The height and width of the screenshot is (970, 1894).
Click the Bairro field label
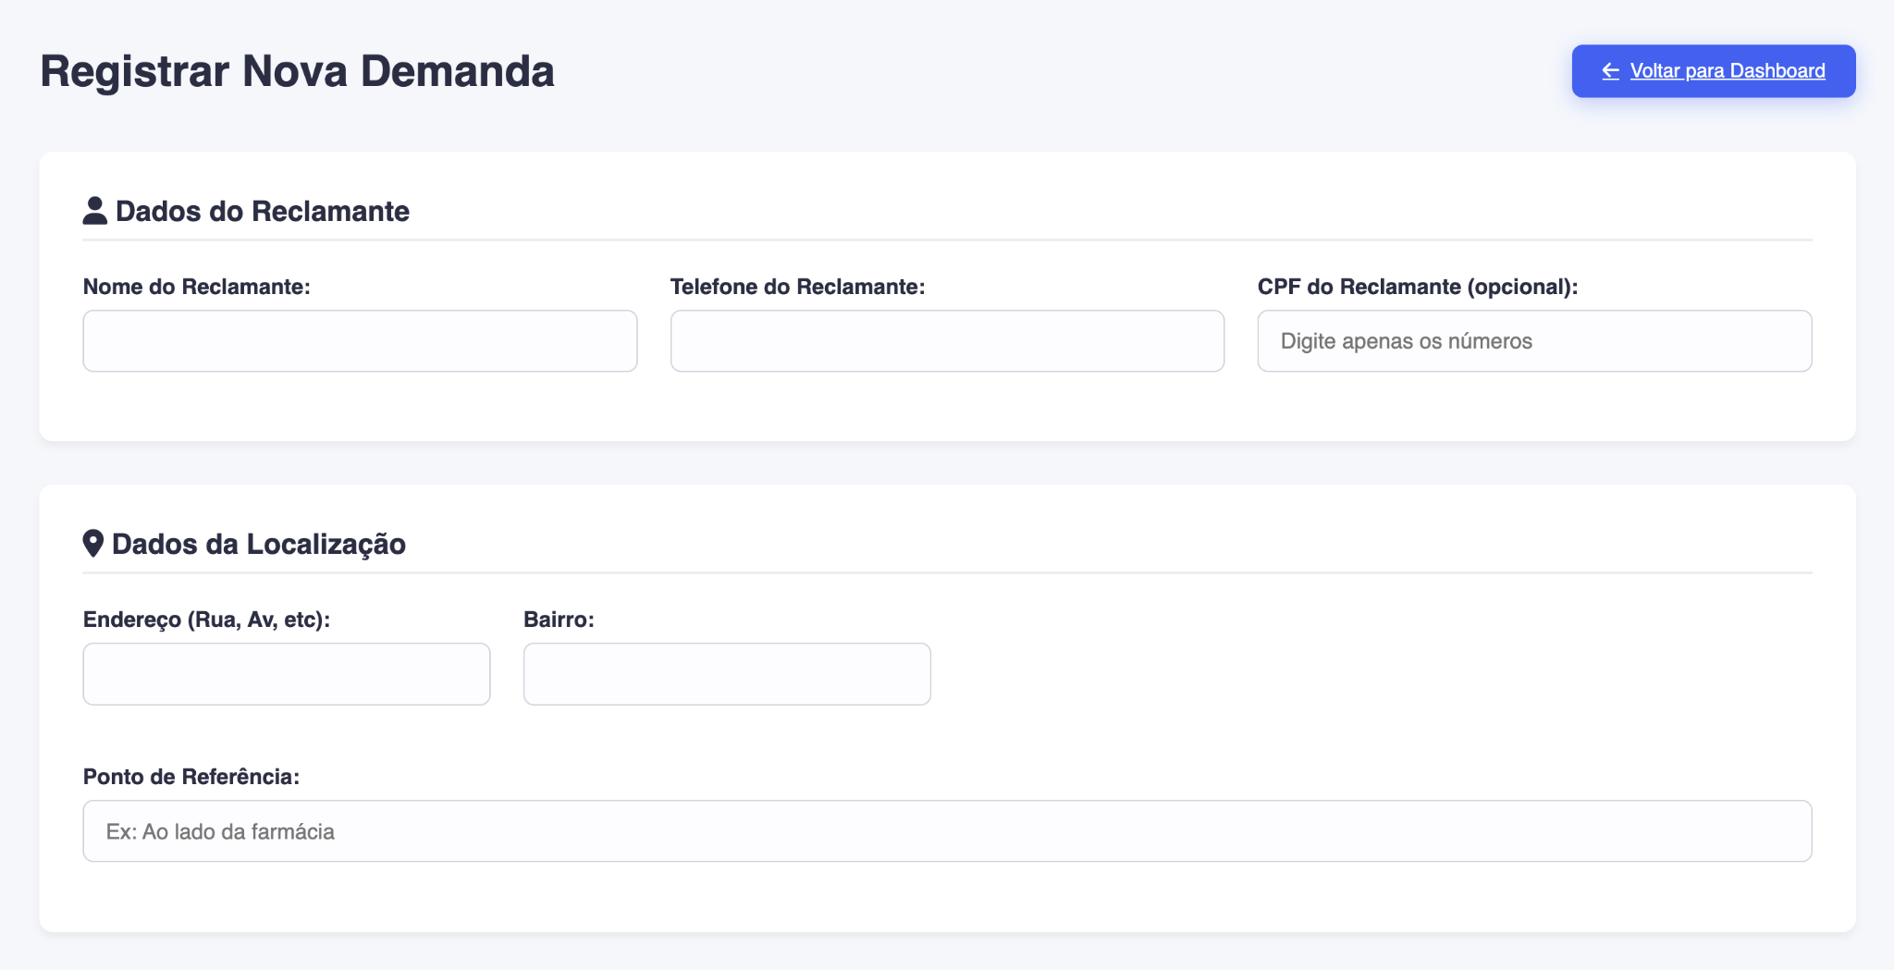tap(559, 620)
